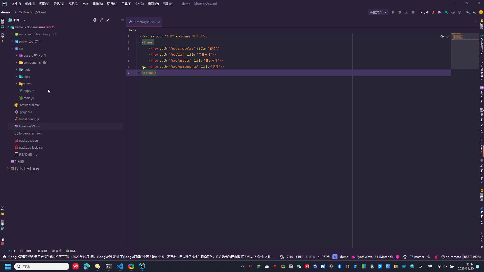Open the TODO tool window
The image size is (484, 272).
26,251
